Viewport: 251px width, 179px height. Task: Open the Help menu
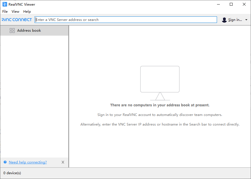point(27,12)
